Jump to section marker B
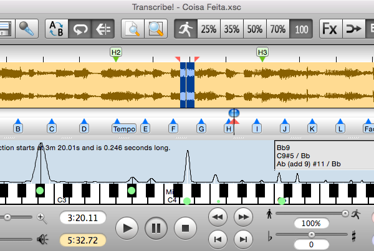This screenshot has width=374, height=251. pyautogui.click(x=18, y=129)
